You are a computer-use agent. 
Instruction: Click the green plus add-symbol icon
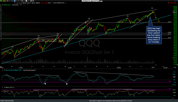(x=1, y=1)
